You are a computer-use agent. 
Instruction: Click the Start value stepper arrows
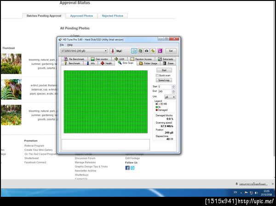coord(173,86)
